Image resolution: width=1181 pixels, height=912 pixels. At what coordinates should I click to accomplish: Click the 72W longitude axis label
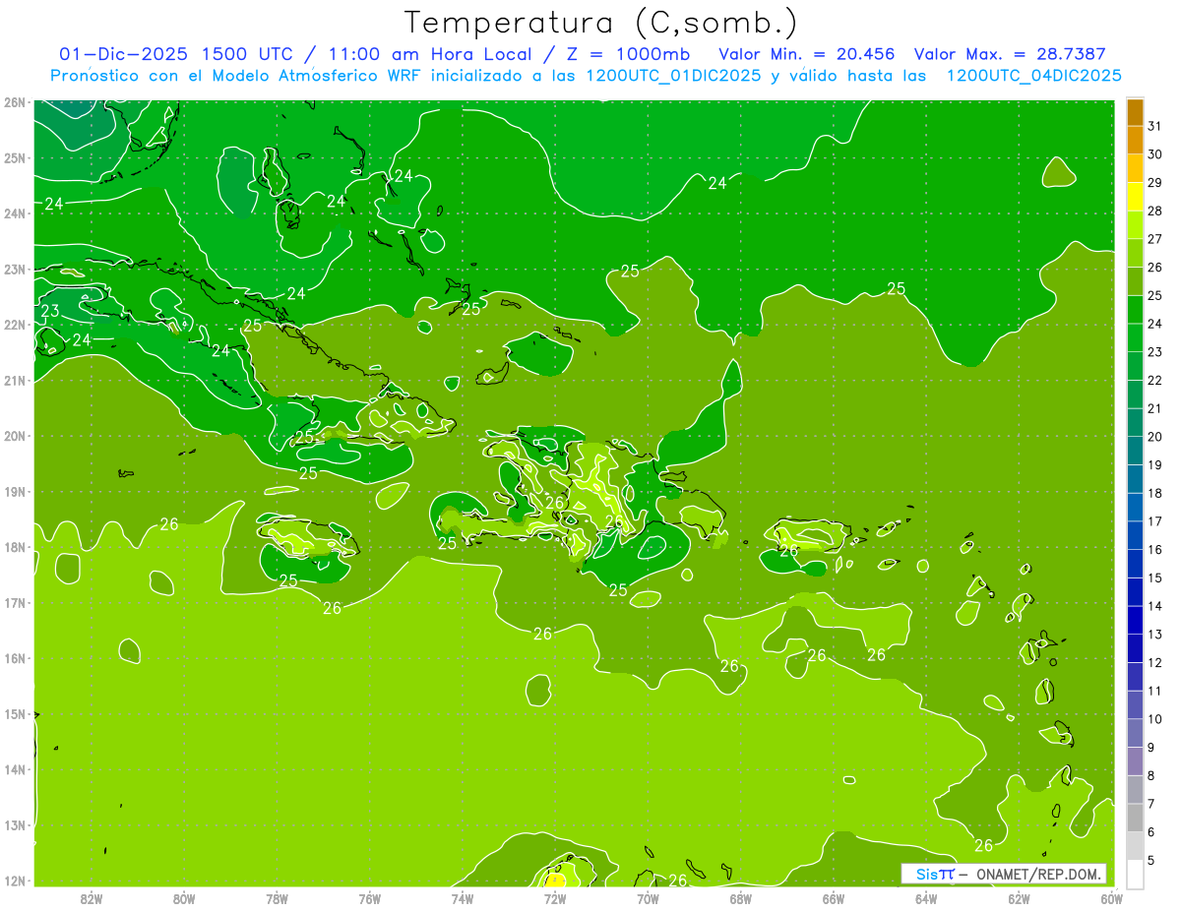(555, 898)
